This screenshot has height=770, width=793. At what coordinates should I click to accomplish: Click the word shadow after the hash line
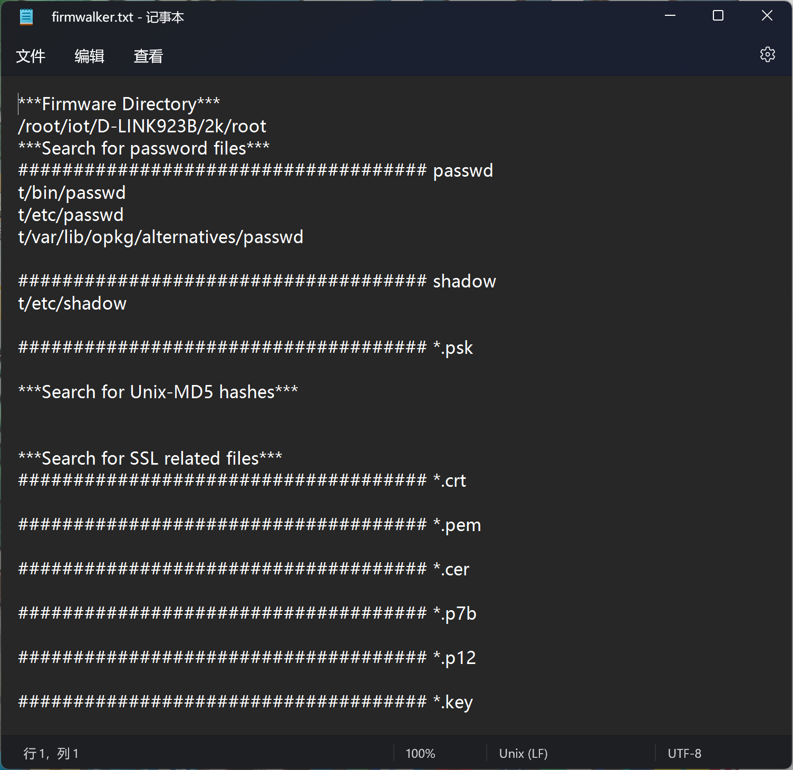(x=465, y=281)
